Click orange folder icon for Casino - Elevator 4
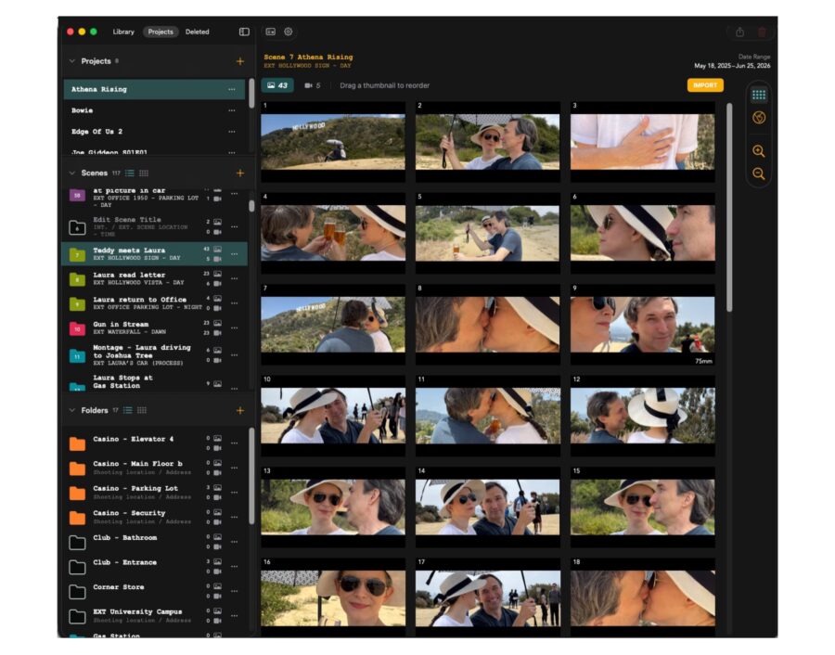835x655 pixels. 77,443
